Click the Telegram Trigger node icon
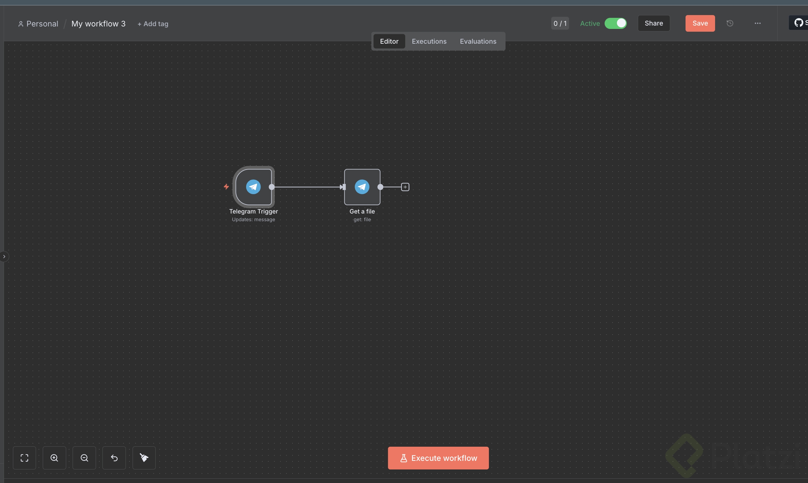 click(253, 187)
